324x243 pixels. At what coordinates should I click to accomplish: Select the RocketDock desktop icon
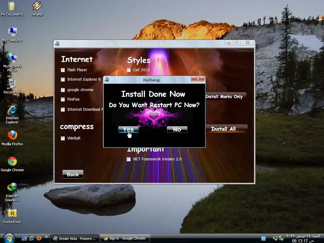[12, 216]
